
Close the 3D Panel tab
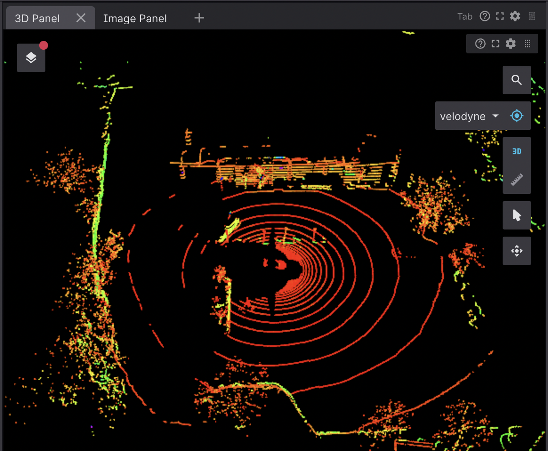click(81, 18)
